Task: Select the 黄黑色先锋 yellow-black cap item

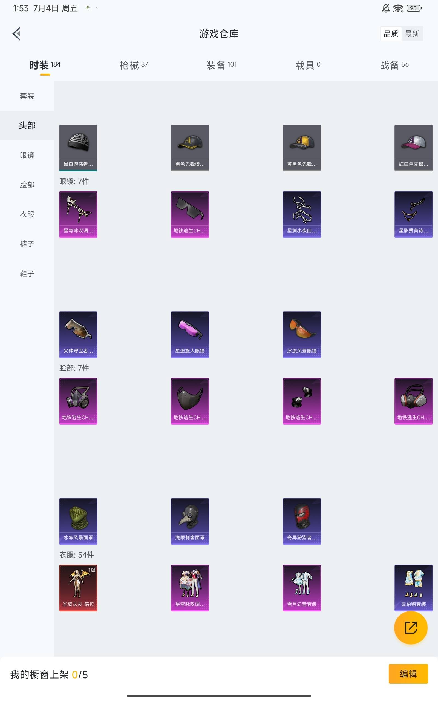Action: click(302, 148)
